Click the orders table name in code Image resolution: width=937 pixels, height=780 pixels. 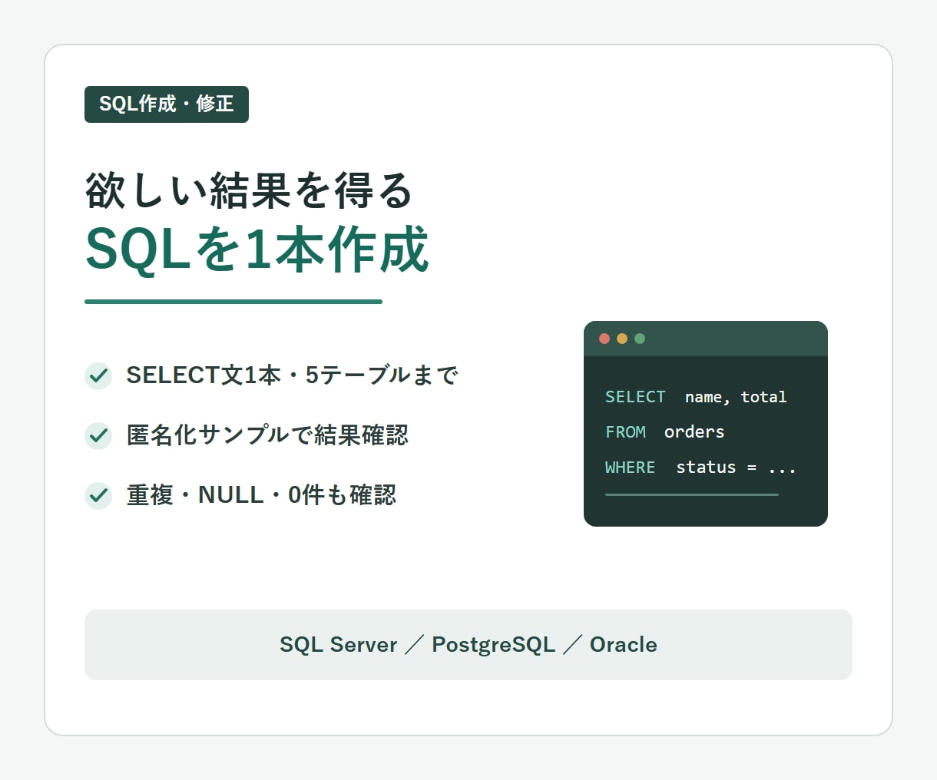(694, 432)
